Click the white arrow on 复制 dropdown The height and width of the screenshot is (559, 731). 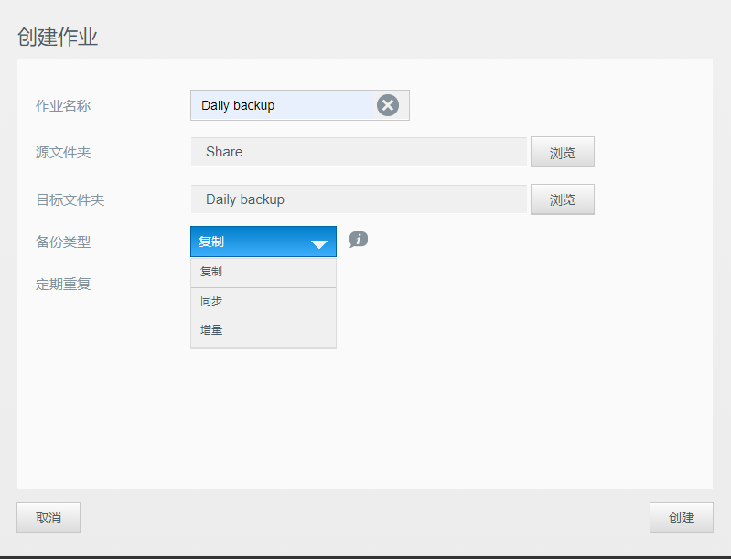[319, 244]
